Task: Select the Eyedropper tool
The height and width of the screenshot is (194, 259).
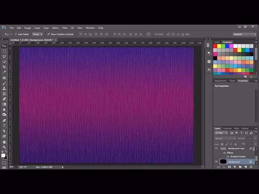Action: 4,72
